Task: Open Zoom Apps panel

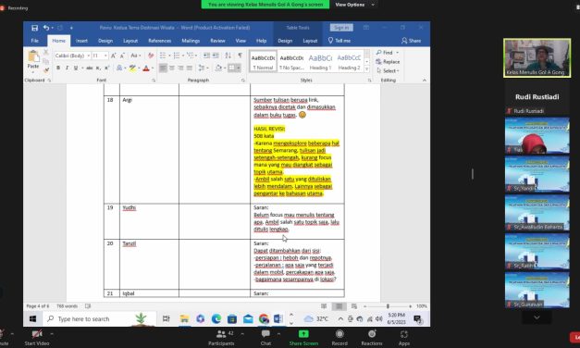Action: pos(404,338)
